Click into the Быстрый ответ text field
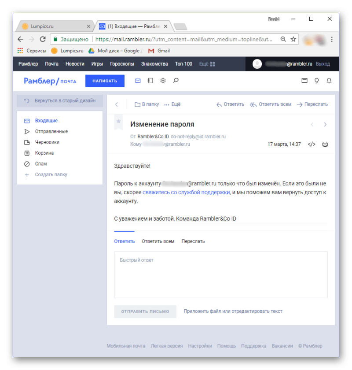This screenshot has height=370, width=352. tap(221, 275)
